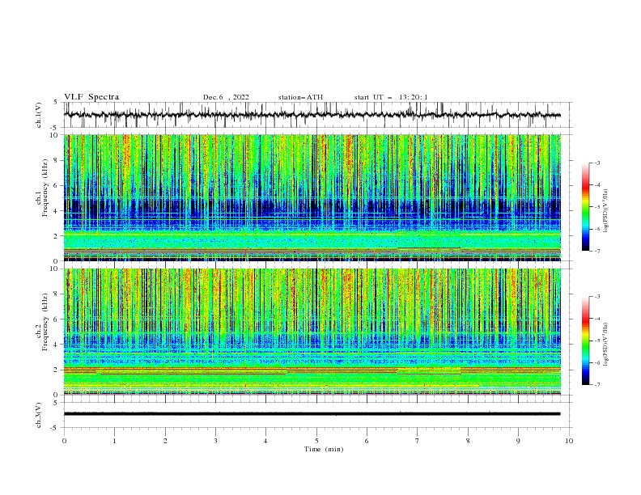The width and height of the screenshot is (641, 495).
Task: Select the "start UT = 13:20:1" text
Action: (x=390, y=97)
